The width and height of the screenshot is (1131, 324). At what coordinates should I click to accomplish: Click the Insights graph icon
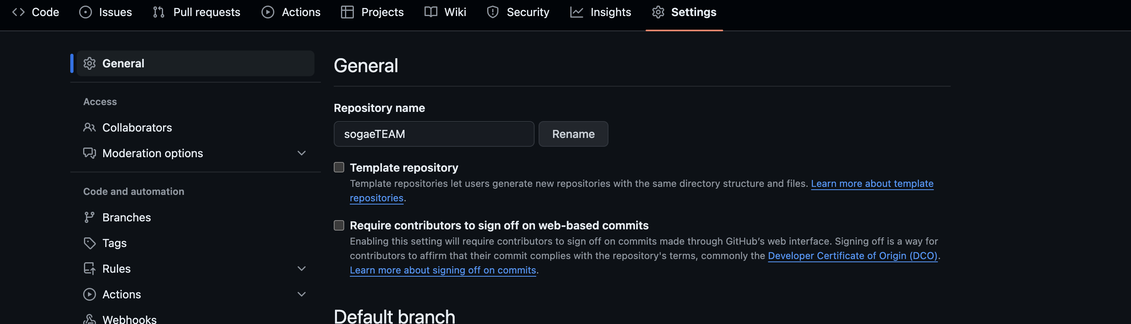(576, 12)
